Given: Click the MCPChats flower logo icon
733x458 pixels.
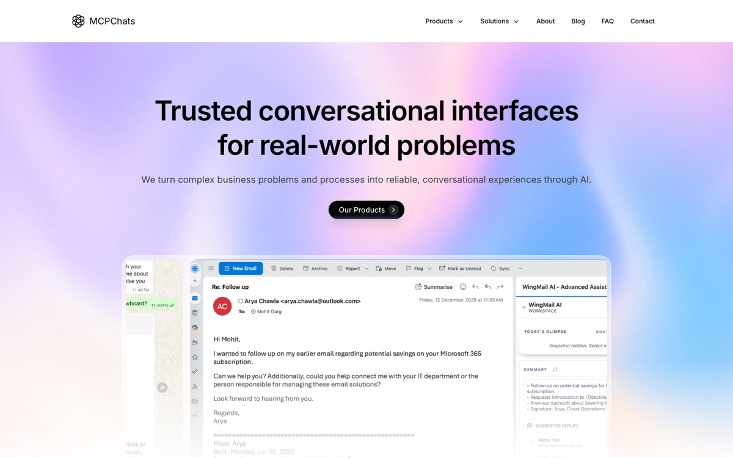Looking at the screenshot, I should coord(78,21).
